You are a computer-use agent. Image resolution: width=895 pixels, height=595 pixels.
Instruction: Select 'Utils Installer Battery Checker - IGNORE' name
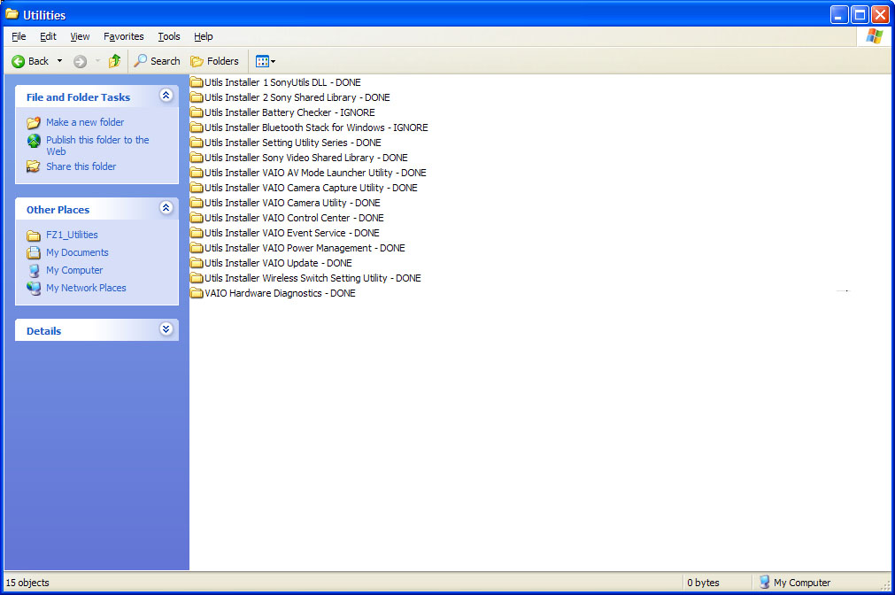coord(290,112)
